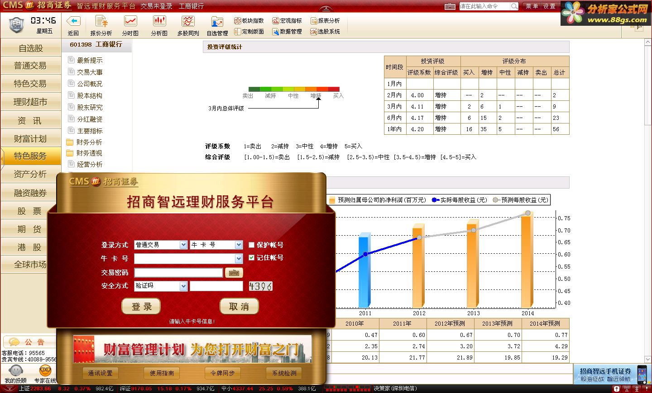652x393 pixels.
Task: Toggle the 保护帐号 checkbox
Action: pos(252,245)
